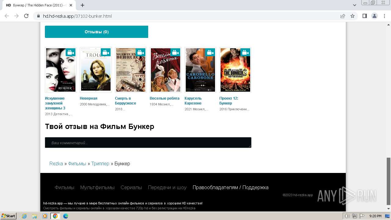This screenshot has height=220, width=391.
Task: Click camera icon on The Bunker poster
Action: point(245,52)
